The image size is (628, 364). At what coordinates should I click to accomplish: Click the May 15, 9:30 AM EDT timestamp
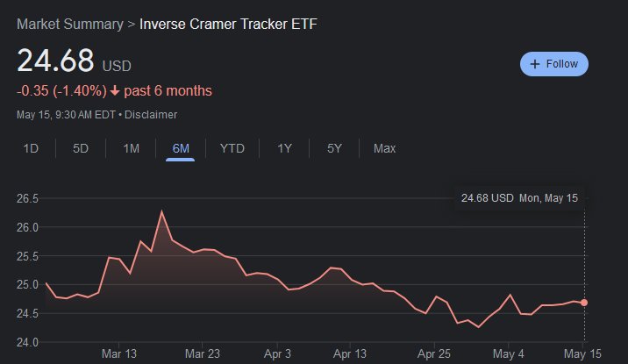click(x=66, y=115)
